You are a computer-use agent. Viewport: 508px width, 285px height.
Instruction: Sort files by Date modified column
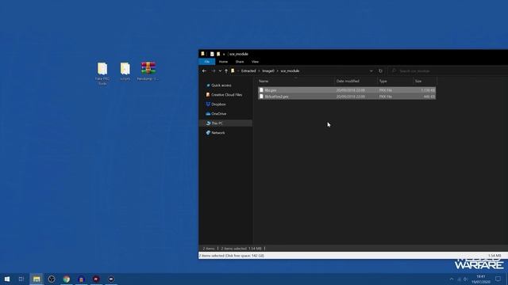(x=356, y=81)
